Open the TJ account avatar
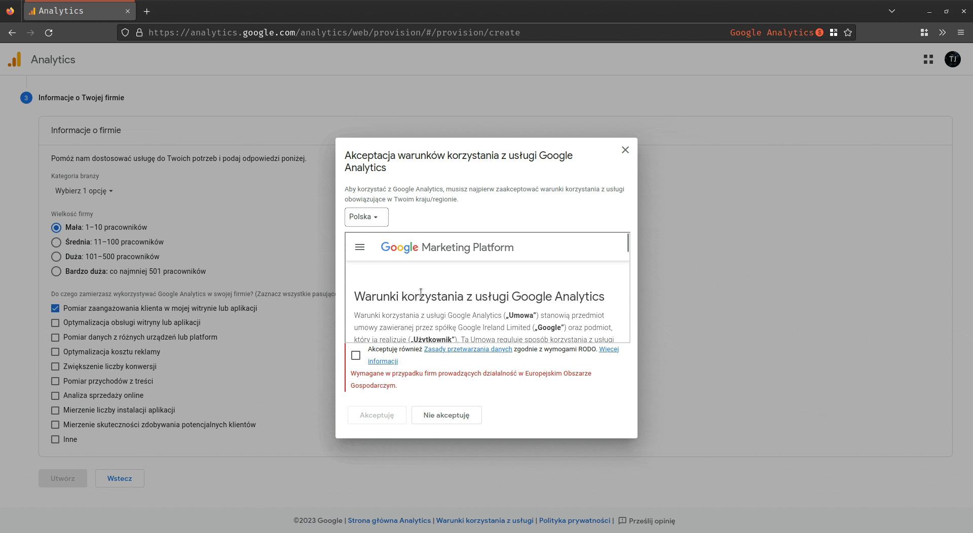The image size is (973, 533). click(953, 59)
